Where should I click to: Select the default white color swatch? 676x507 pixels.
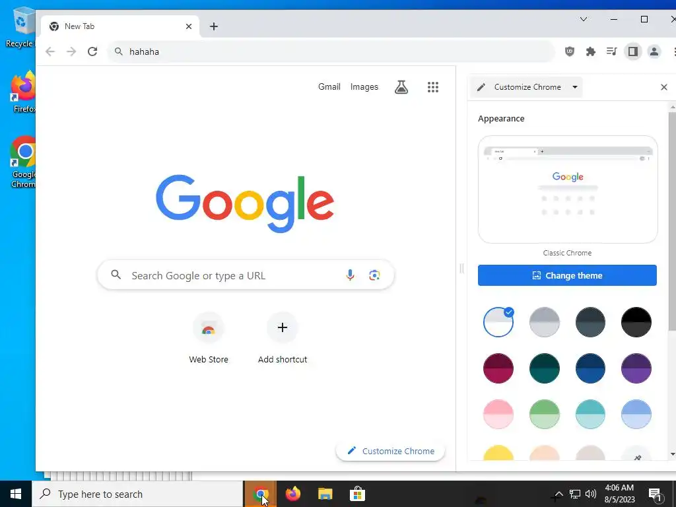pos(498,322)
